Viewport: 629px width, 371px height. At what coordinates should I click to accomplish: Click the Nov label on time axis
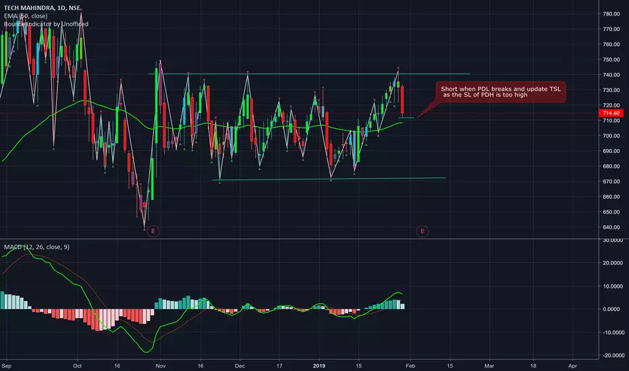click(x=161, y=366)
